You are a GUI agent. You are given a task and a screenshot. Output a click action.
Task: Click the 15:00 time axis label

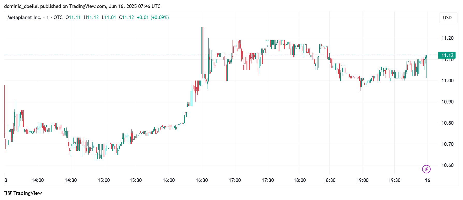[x=104, y=180]
